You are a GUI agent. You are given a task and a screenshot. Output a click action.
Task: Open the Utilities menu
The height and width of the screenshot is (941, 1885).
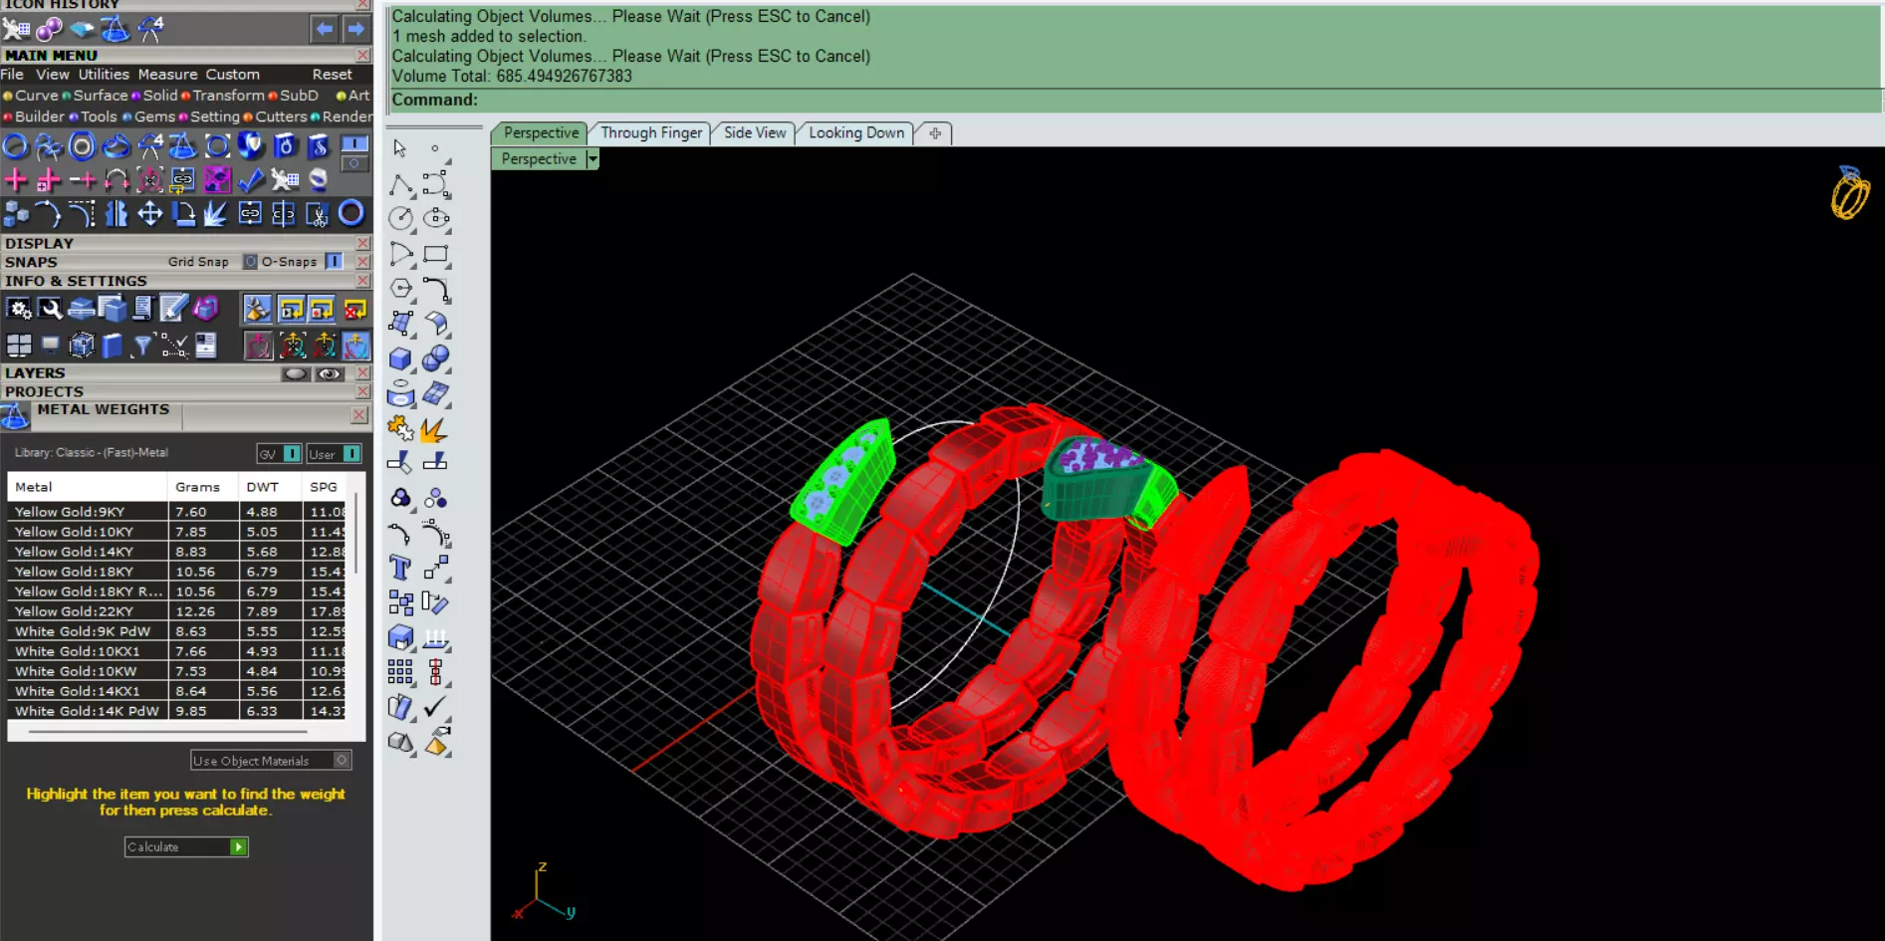click(104, 75)
